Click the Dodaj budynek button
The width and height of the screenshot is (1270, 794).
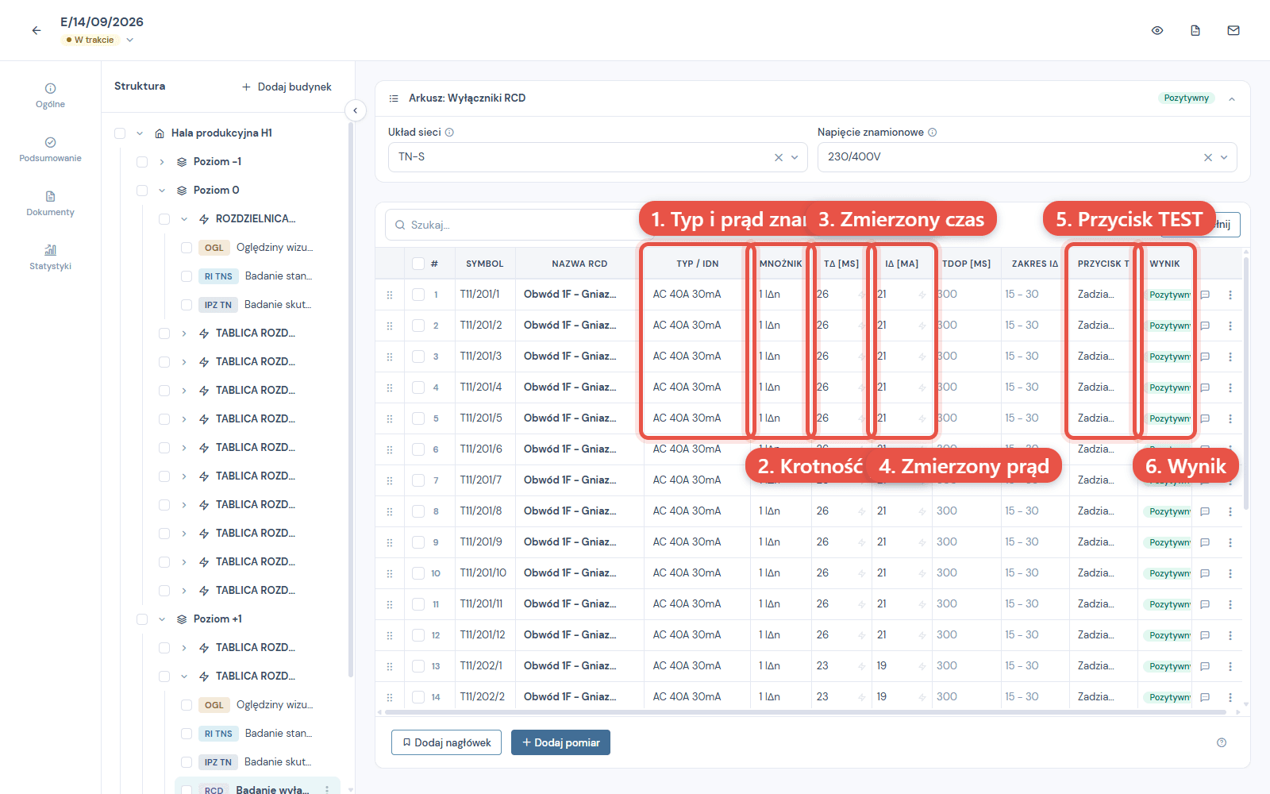(287, 87)
